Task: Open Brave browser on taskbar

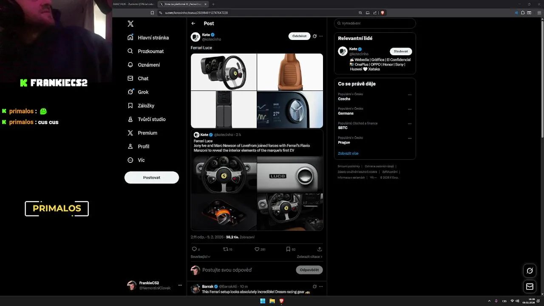Action: tap(281, 301)
